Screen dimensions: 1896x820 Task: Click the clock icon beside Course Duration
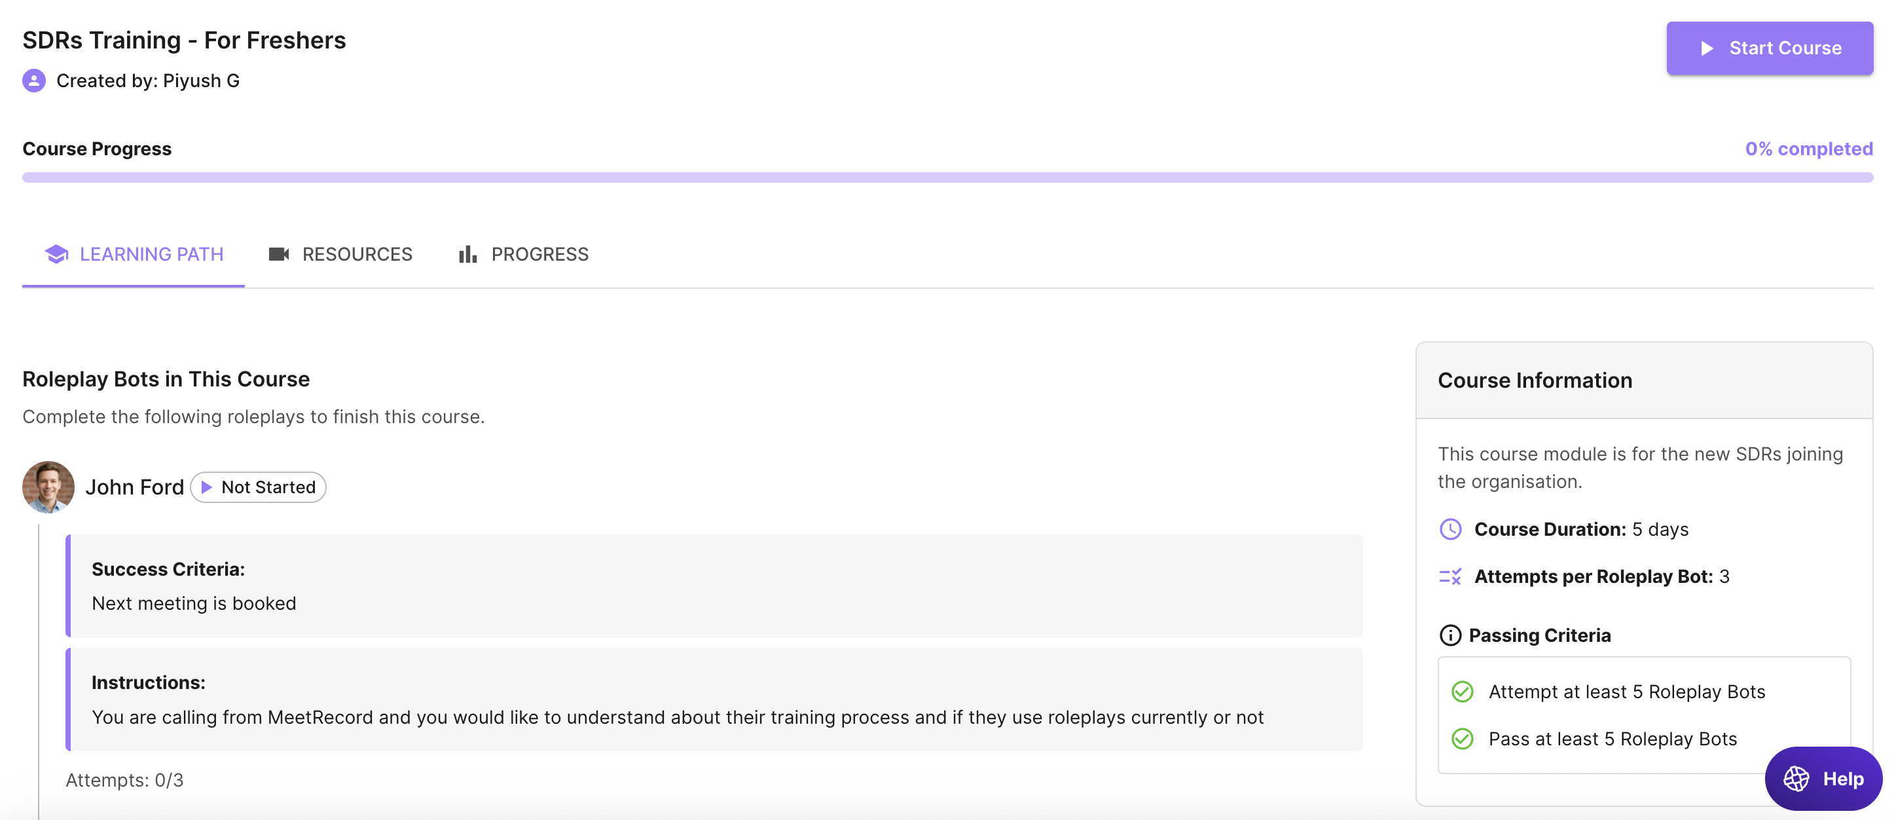coord(1450,529)
